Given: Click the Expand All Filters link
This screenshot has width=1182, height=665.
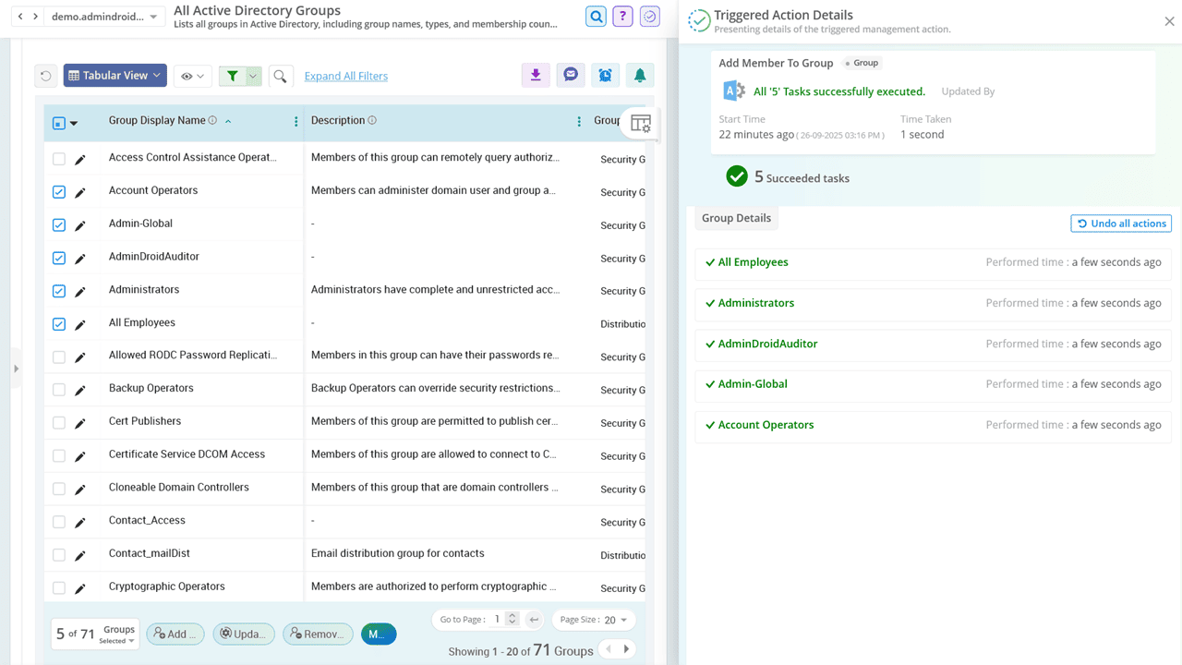Looking at the screenshot, I should coord(345,75).
